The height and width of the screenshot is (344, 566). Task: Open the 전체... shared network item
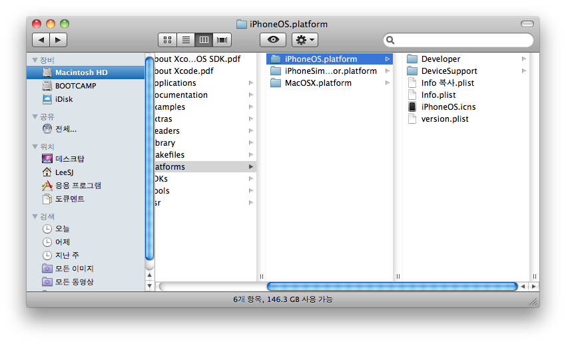[85, 129]
